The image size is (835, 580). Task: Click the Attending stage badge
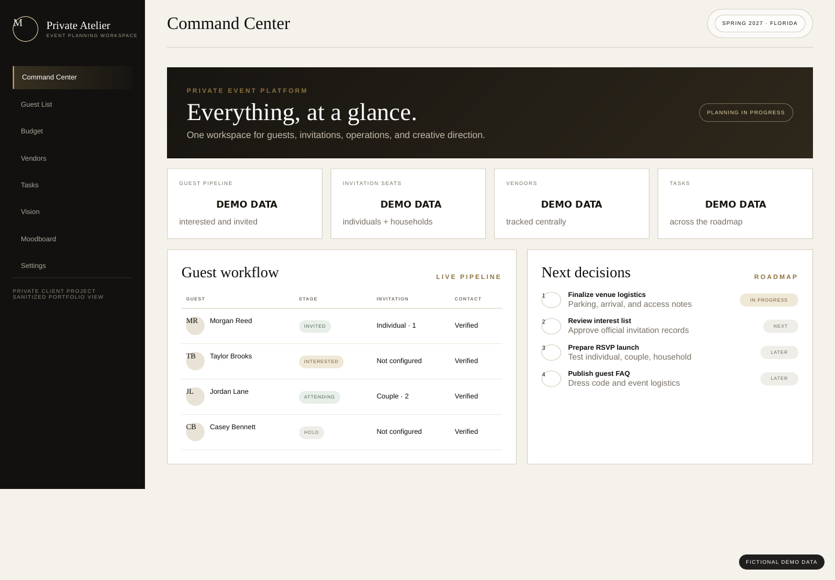[x=320, y=397]
